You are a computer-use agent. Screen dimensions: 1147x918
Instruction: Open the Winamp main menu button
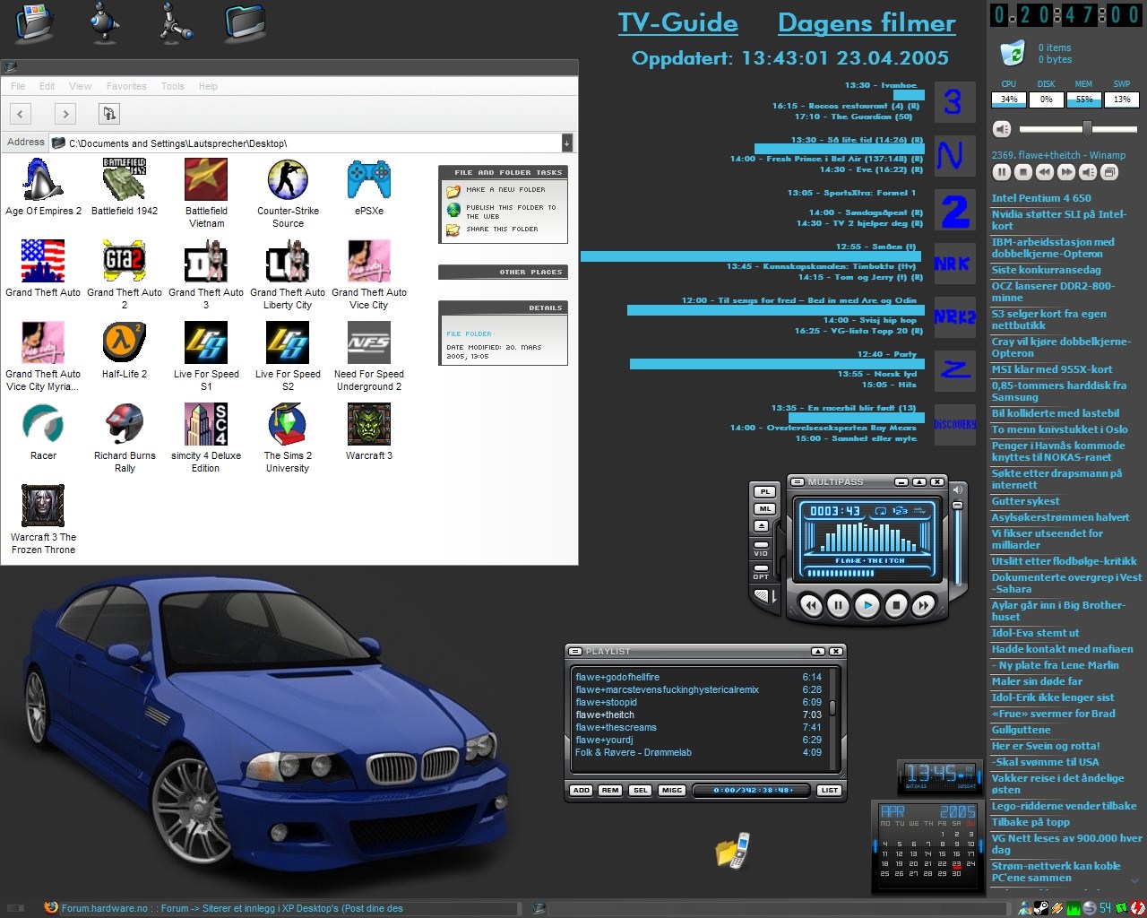[x=798, y=482]
